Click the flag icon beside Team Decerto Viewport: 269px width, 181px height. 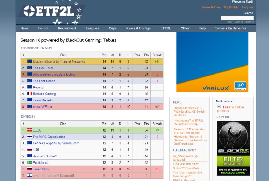(30, 100)
